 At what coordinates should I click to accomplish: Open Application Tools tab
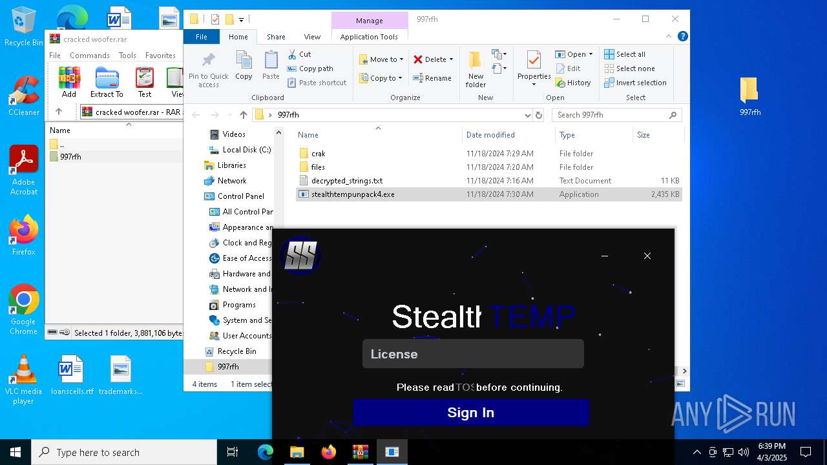[369, 37]
